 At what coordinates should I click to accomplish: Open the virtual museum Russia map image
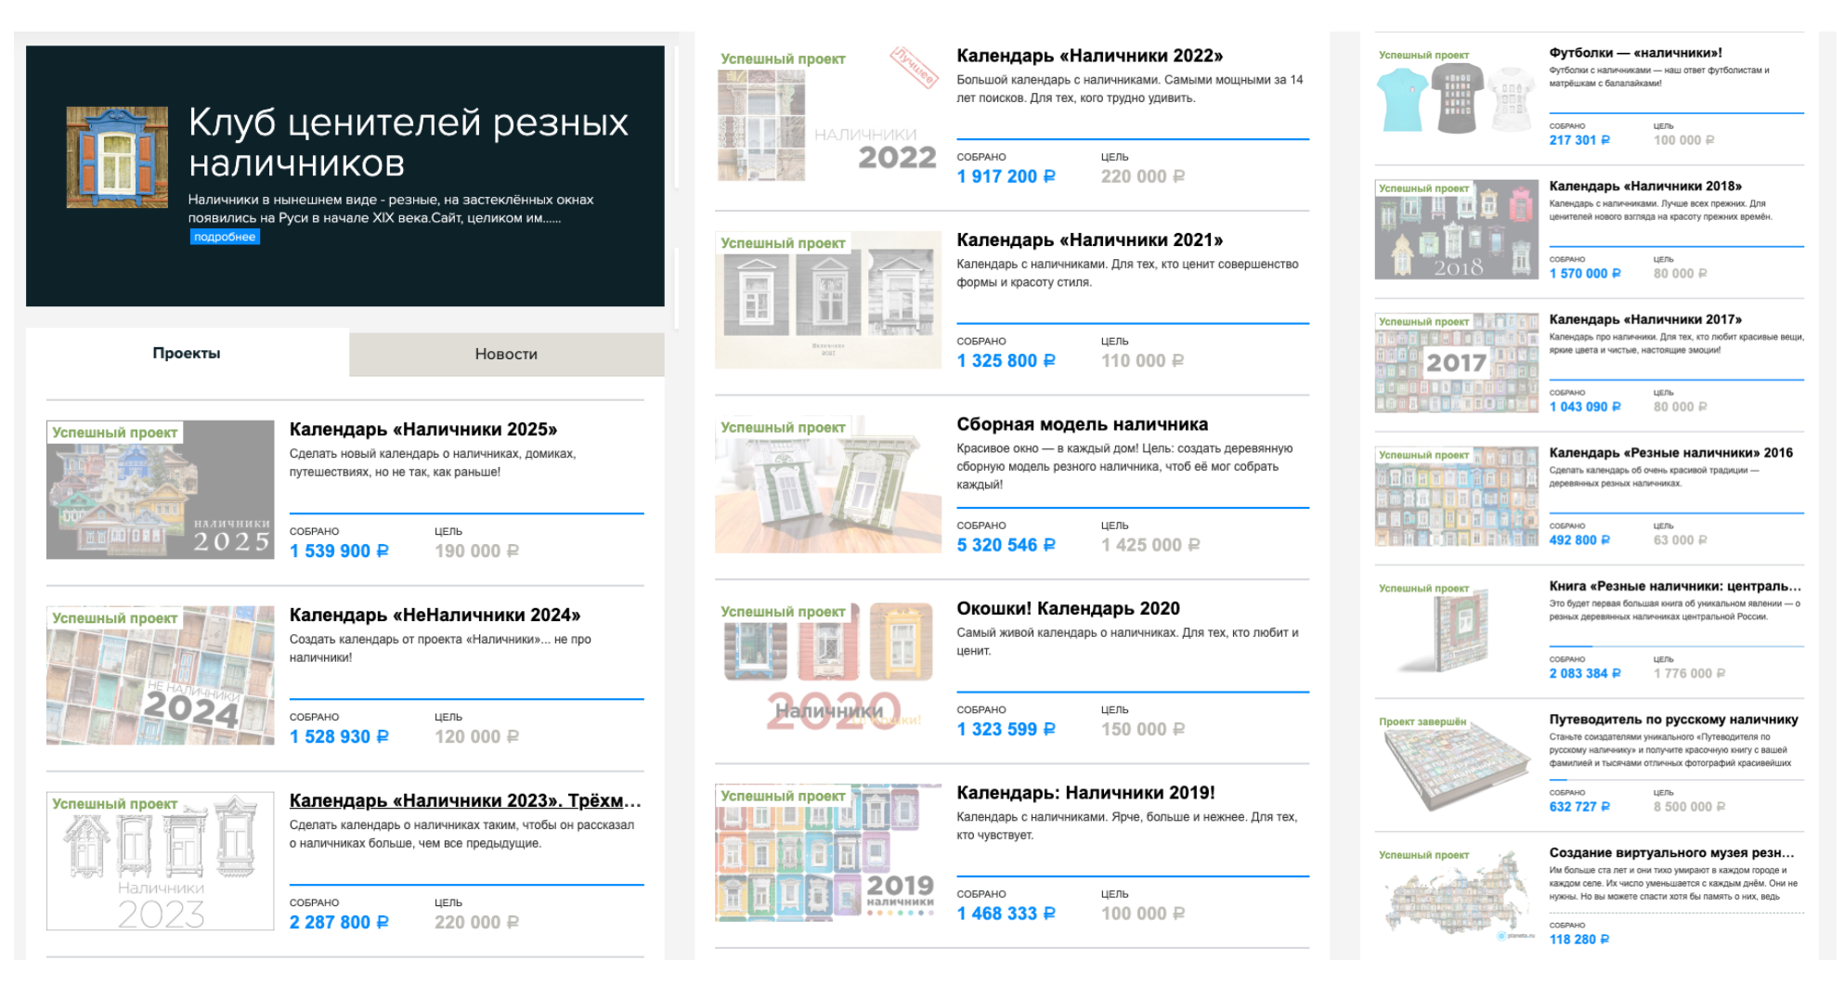[x=1457, y=896]
